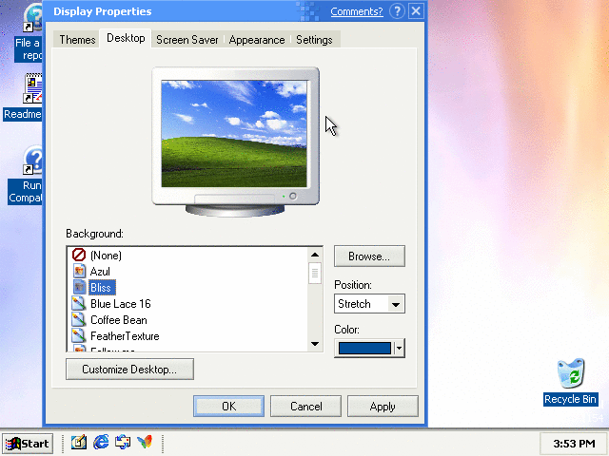Viewport: 609px width, 456px height.
Task: Select the "Azul" background entry
Action: (x=100, y=272)
